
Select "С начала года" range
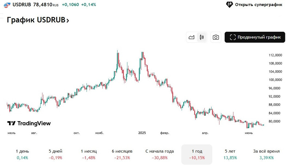click(160, 154)
